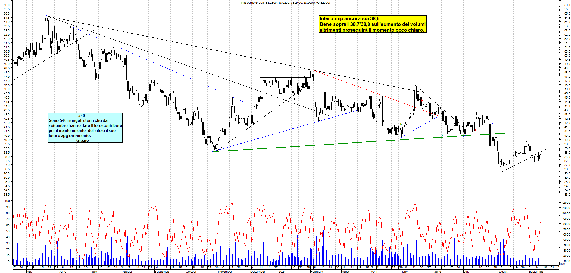Click '33.5' on the right price axis
Image resolution: width=571 pixels, height=273 pixels.
(x=567, y=194)
